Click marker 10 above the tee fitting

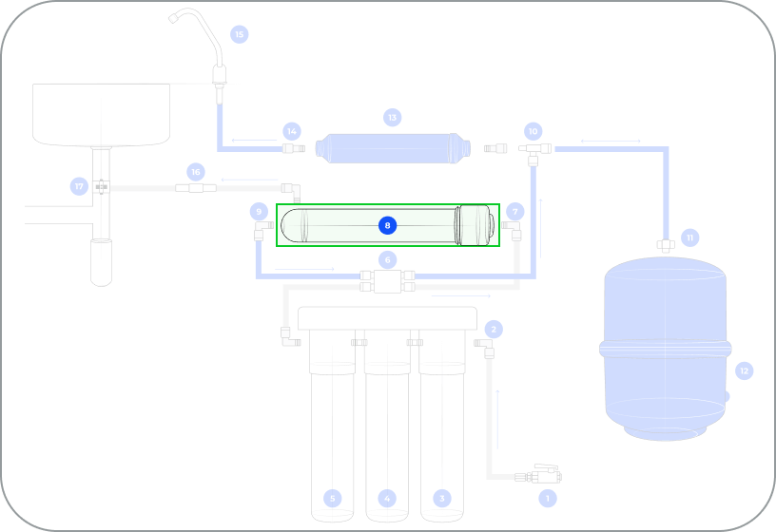click(533, 130)
